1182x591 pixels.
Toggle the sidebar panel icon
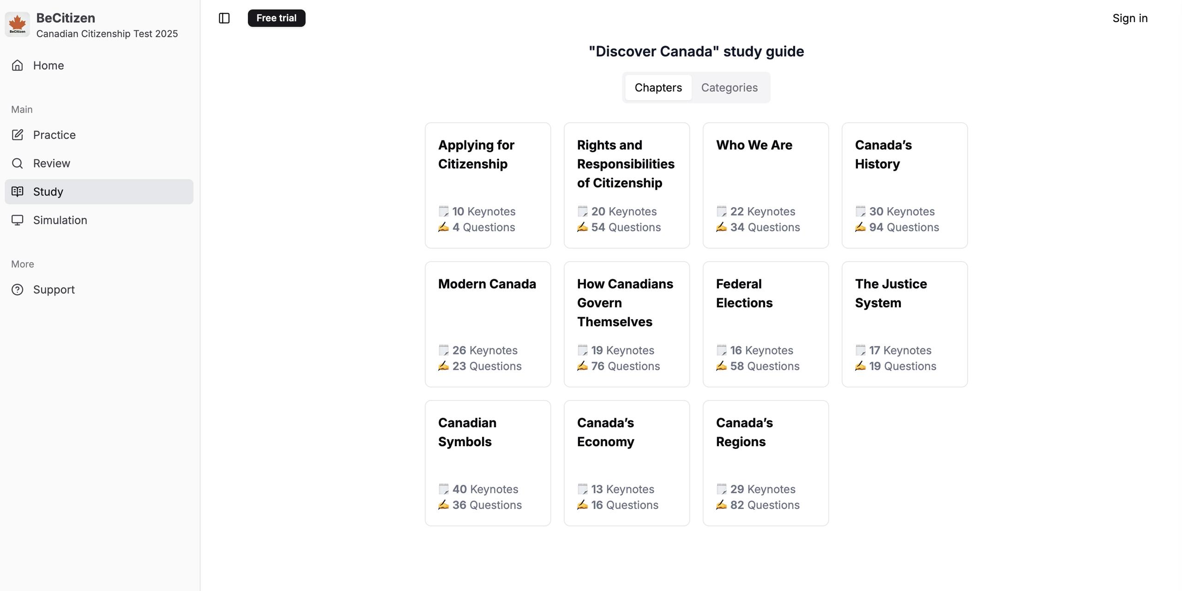(x=224, y=18)
